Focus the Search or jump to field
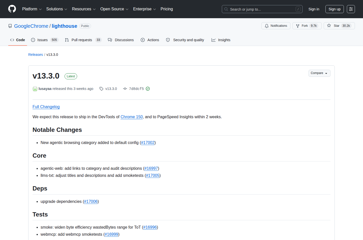This screenshot has width=363, height=240. tap(262, 9)
